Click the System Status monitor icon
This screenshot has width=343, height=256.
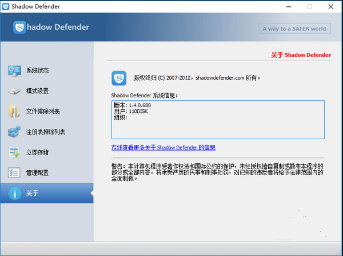[14, 70]
